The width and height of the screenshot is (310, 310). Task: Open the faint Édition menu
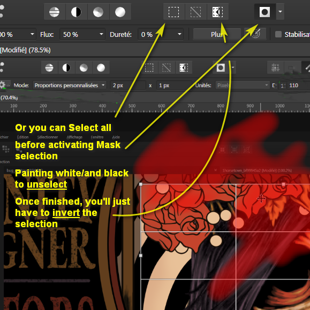pos(23,137)
